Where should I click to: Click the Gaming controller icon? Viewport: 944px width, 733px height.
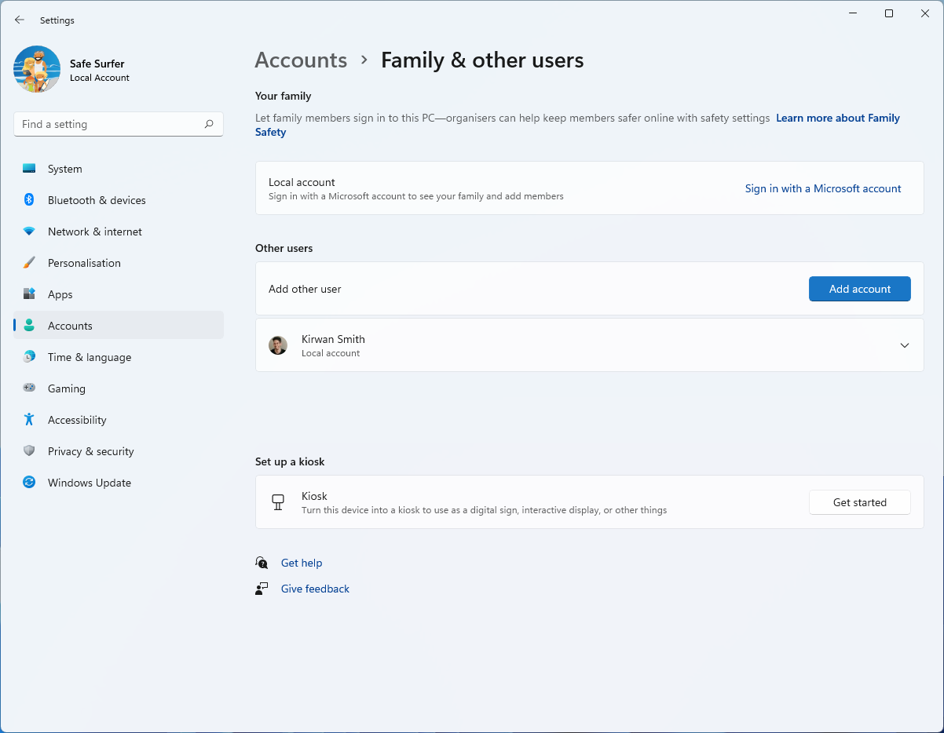pos(29,388)
